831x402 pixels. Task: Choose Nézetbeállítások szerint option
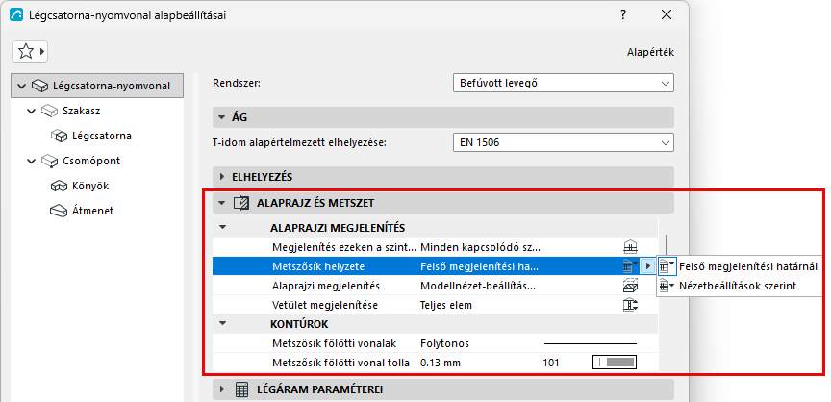click(x=737, y=286)
